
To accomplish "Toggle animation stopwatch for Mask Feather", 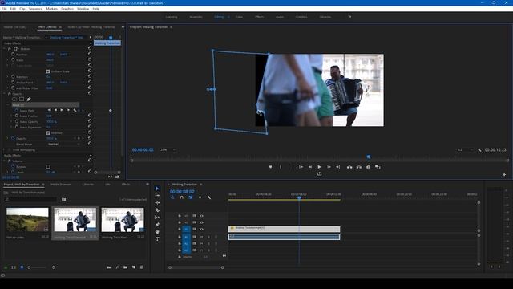I will pos(16,116).
